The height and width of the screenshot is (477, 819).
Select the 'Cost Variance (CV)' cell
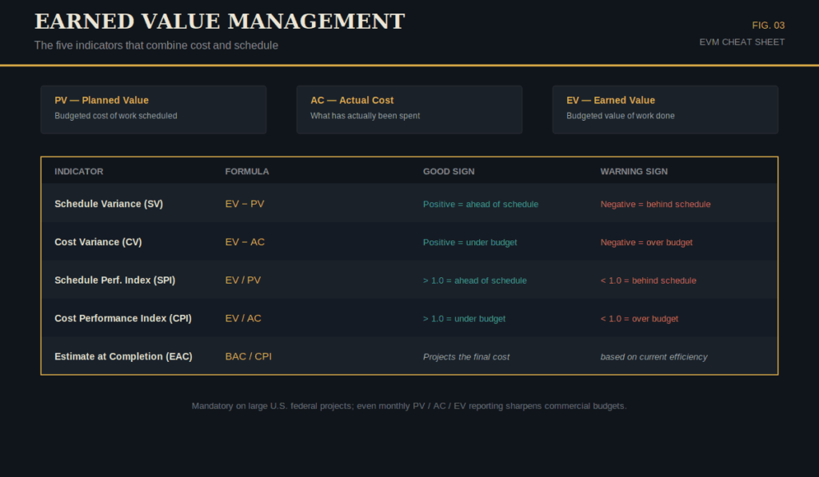98,242
